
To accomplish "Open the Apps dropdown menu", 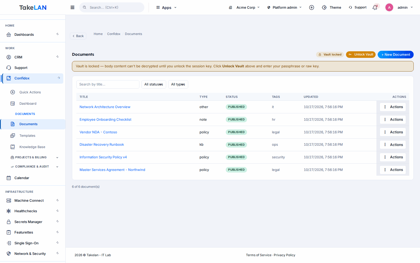I will (166, 7).
